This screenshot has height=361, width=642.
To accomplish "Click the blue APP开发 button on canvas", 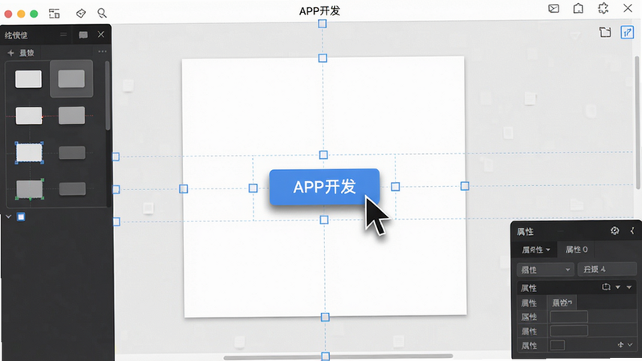I will 324,187.
